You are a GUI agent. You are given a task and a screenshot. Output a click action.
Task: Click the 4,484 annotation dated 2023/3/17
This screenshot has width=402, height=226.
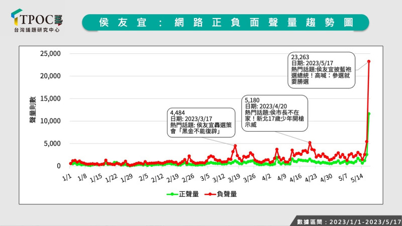[x=201, y=123]
